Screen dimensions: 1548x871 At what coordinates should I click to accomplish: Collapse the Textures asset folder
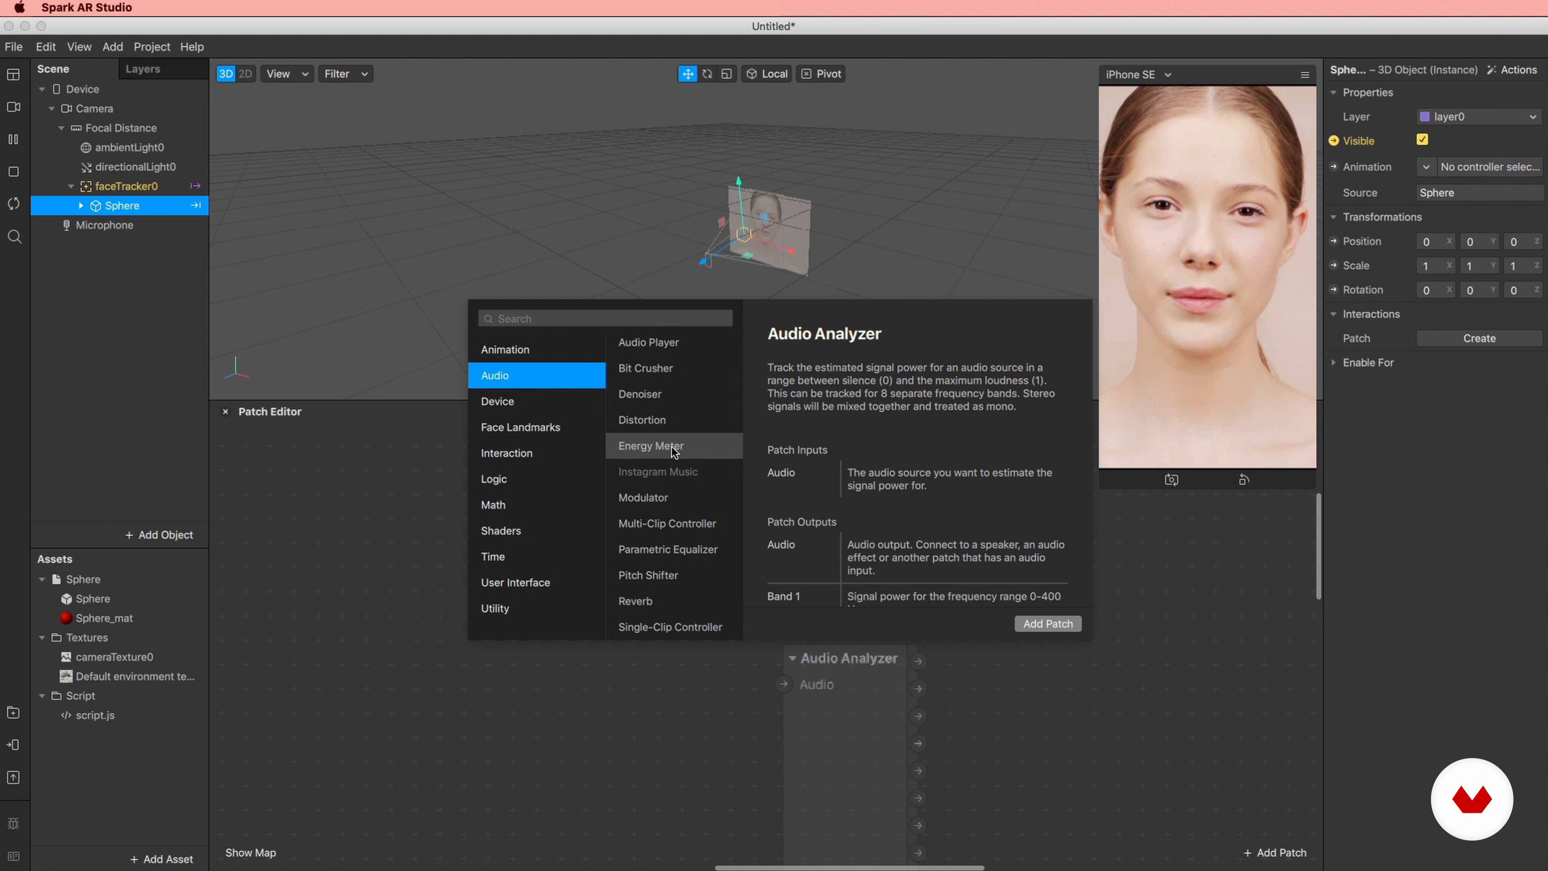tap(42, 638)
